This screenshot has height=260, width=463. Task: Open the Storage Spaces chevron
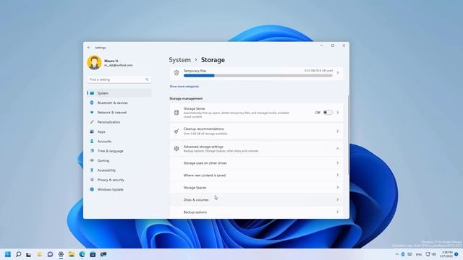tap(338, 188)
